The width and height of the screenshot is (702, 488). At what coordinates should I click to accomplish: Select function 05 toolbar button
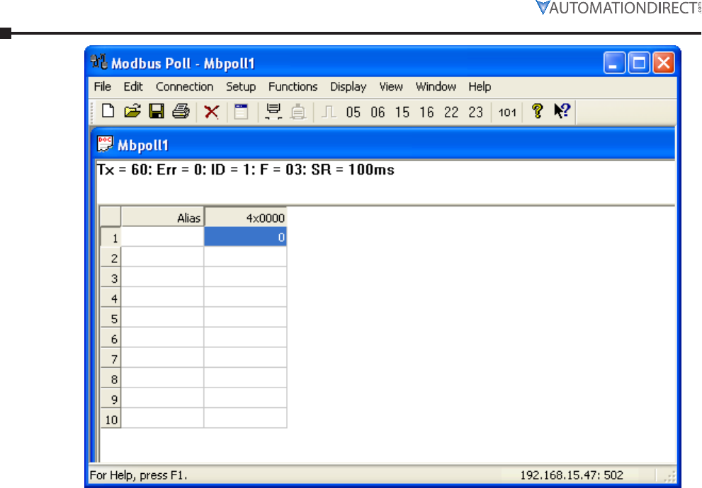pyautogui.click(x=353, y=112)
